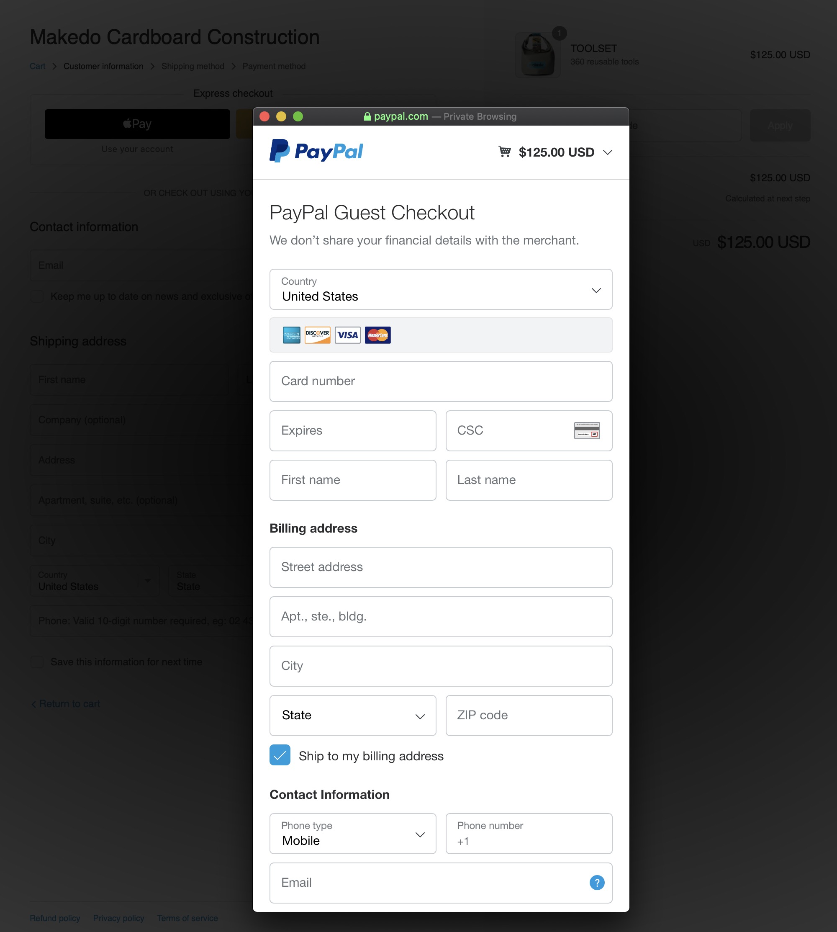Click the Email help question mark icon
Viewport: 837px width, 932px height.
pyautogui.click(x=597, y=882)
